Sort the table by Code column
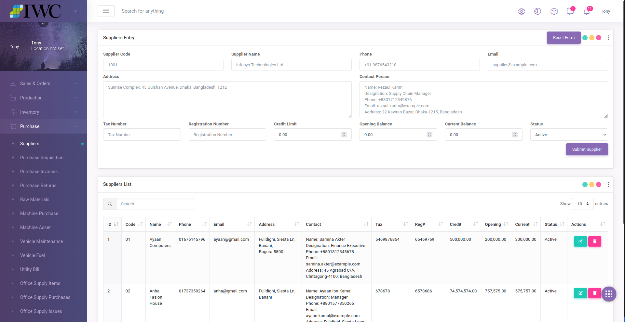This screenshot has width=625, height=322. point(134,224)
